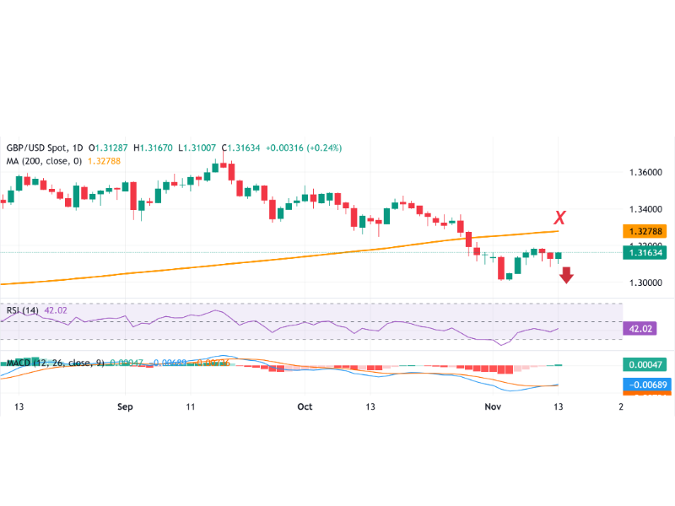The width and height of the screenshot is (675, 506).
Task: Open the GBP/USD Spot symbol selector
Action: pyautogui.click(x=38, y=146)
